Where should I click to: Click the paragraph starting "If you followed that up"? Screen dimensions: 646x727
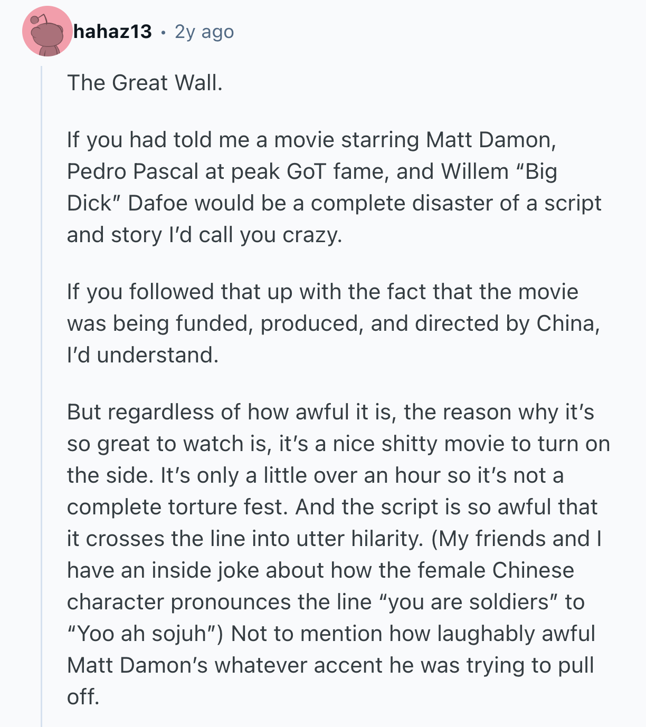[x=334, y=323]
